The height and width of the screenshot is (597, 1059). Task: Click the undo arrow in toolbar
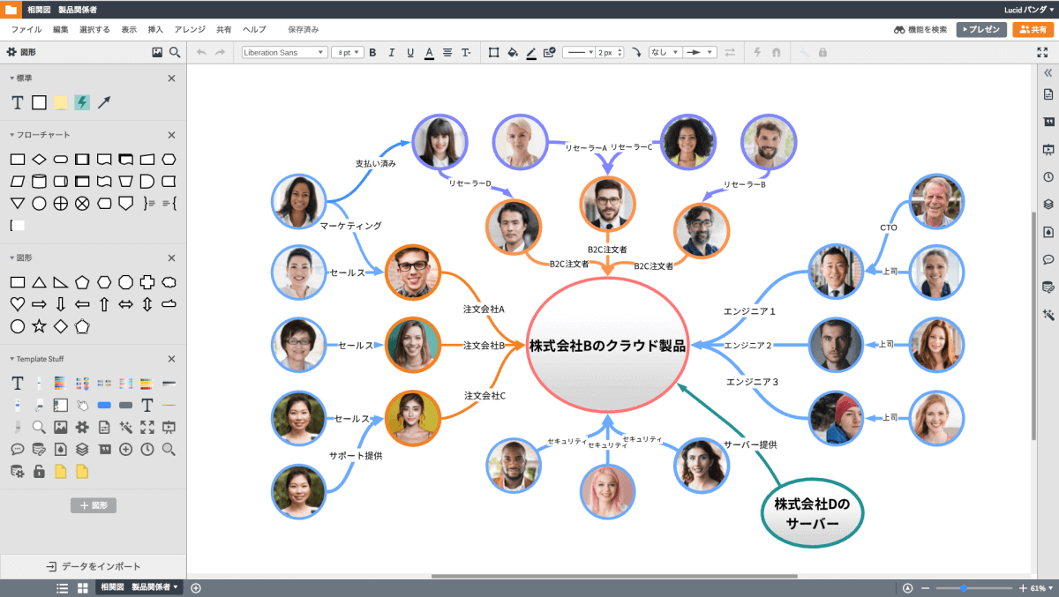click(201, 53)
